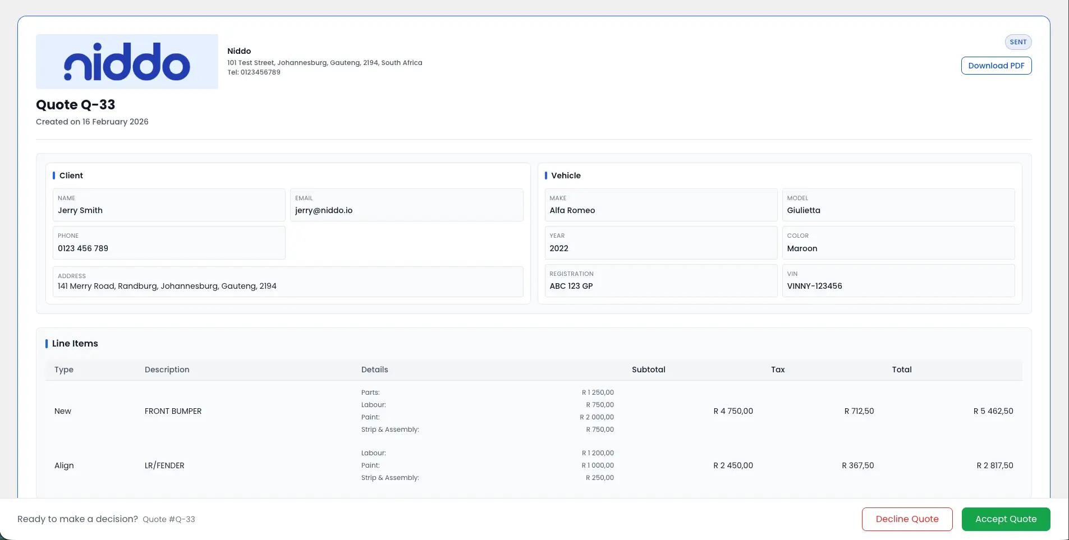Select the MODEL field showing Giulietta
Viewport: 1069px width, 540px height.
pos(898,205)
